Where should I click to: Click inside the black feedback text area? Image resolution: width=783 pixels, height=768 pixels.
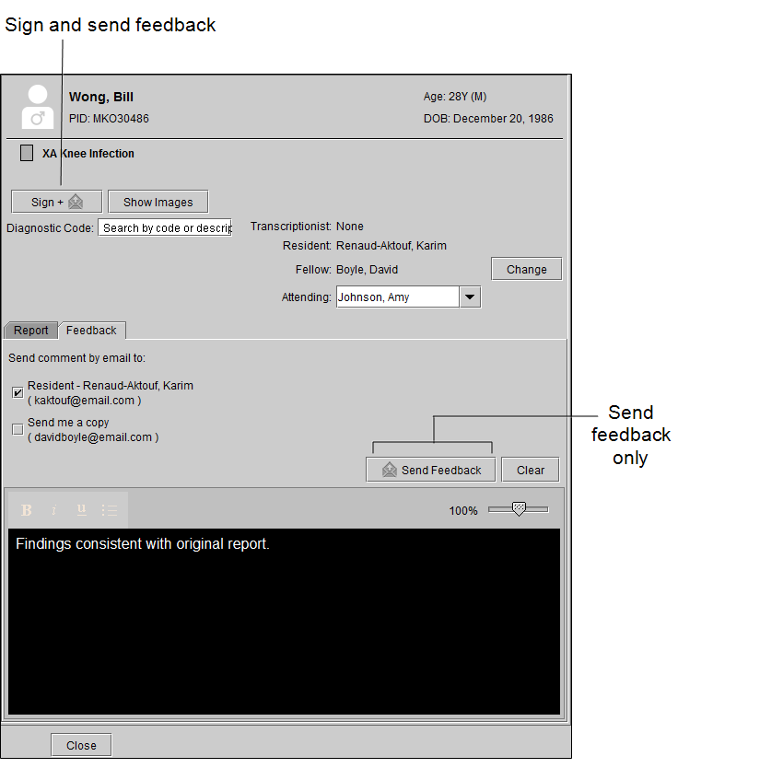pos(284,626)
